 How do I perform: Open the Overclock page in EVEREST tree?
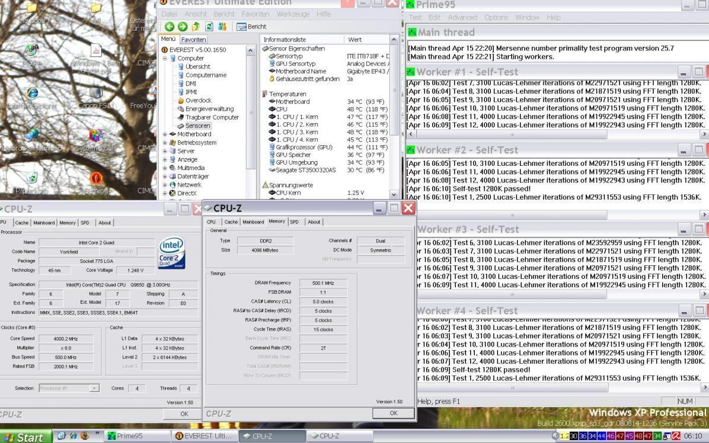pos(198,100)
